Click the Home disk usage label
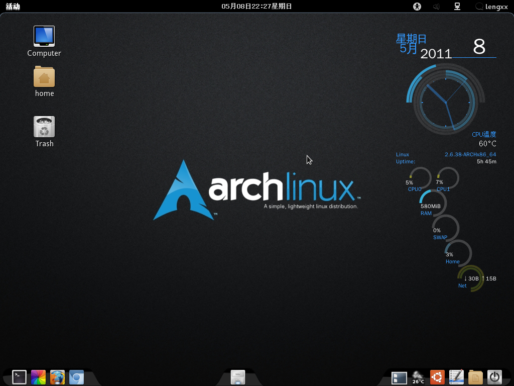514x386 pixels. coord(452,261)
